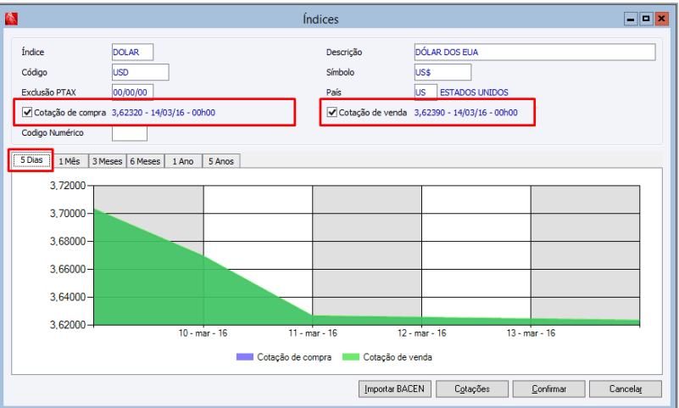Click the País field containing US
679x408 pixels.
(x=426, y=92)
